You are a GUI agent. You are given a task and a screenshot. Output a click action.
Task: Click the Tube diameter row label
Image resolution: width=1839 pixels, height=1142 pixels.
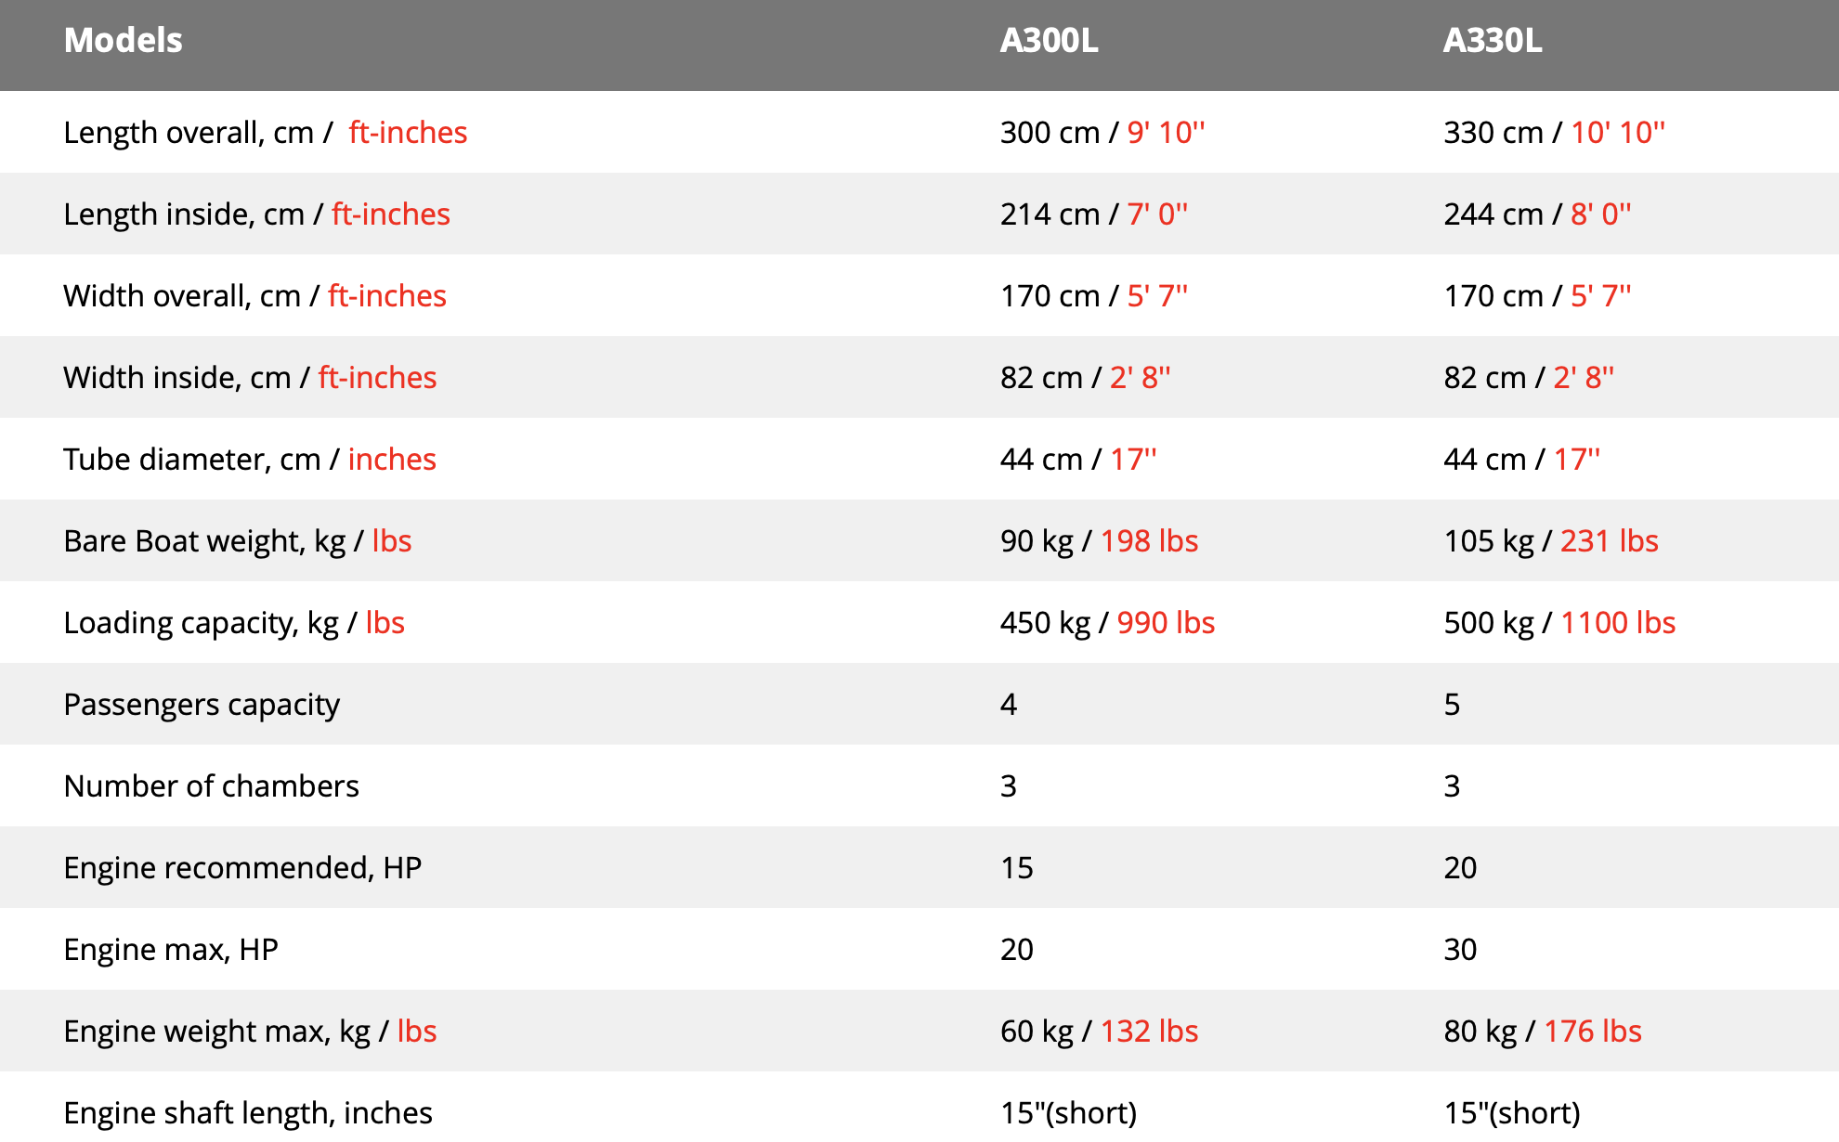pos(249,460)
